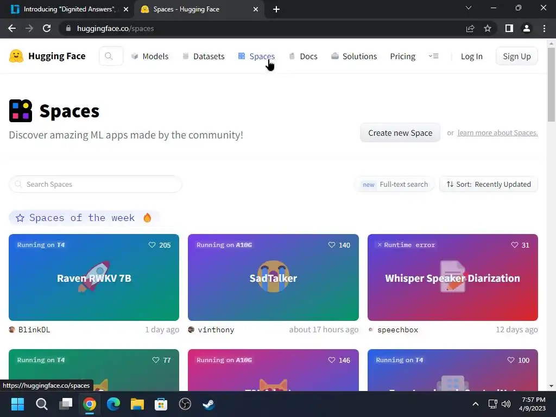The width and height of the screenshot is (556, 417).
Task: Expand the additional navigation menu icon
Action: tap(434, 56)
